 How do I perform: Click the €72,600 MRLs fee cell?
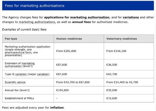click(x=112, y=98)
